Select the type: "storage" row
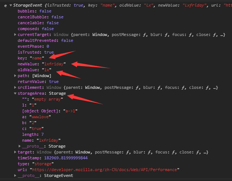Image resolution: width=232 pixels, height=181 pixels. [x=35, y=164]
